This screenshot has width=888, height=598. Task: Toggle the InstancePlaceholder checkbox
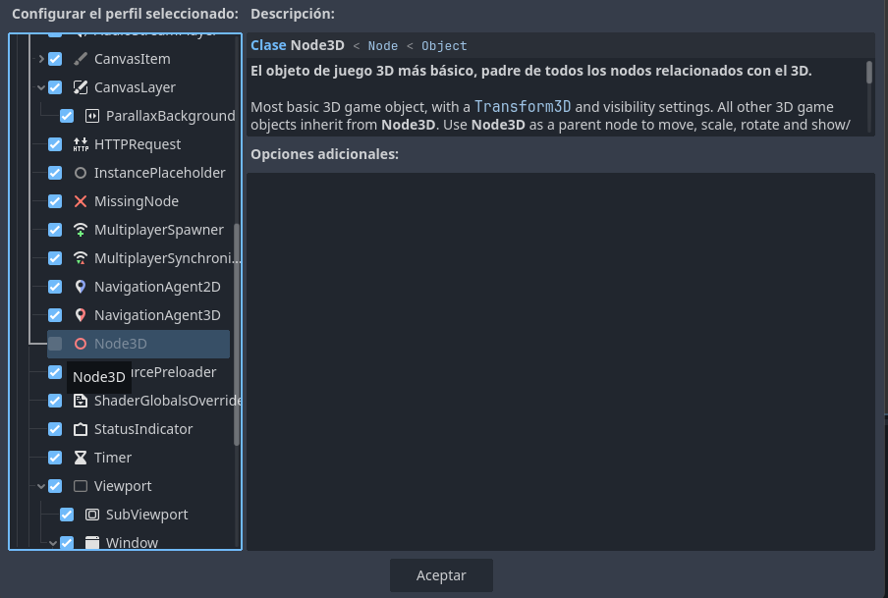coord(55,173)
